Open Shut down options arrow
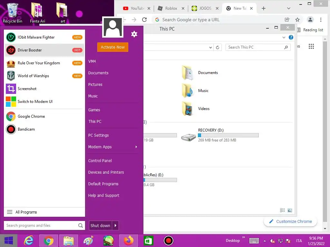 click(x=116, y=225)
